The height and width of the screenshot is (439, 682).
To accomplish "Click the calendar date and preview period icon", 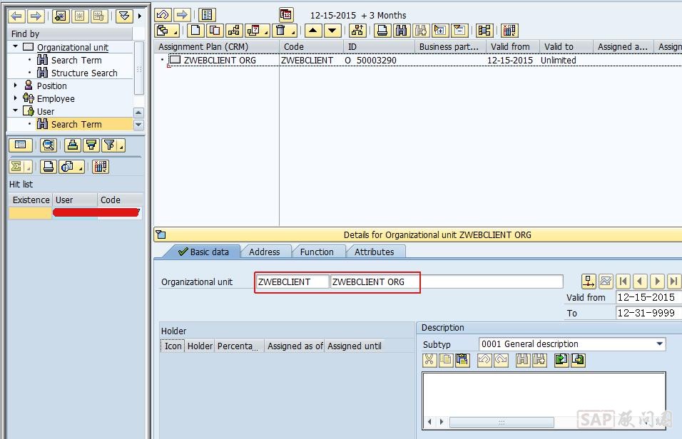I will (286, 15).
